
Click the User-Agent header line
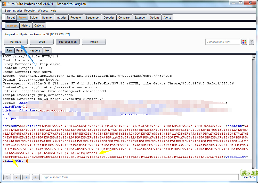pyautogui.click(x=118, y=83)
